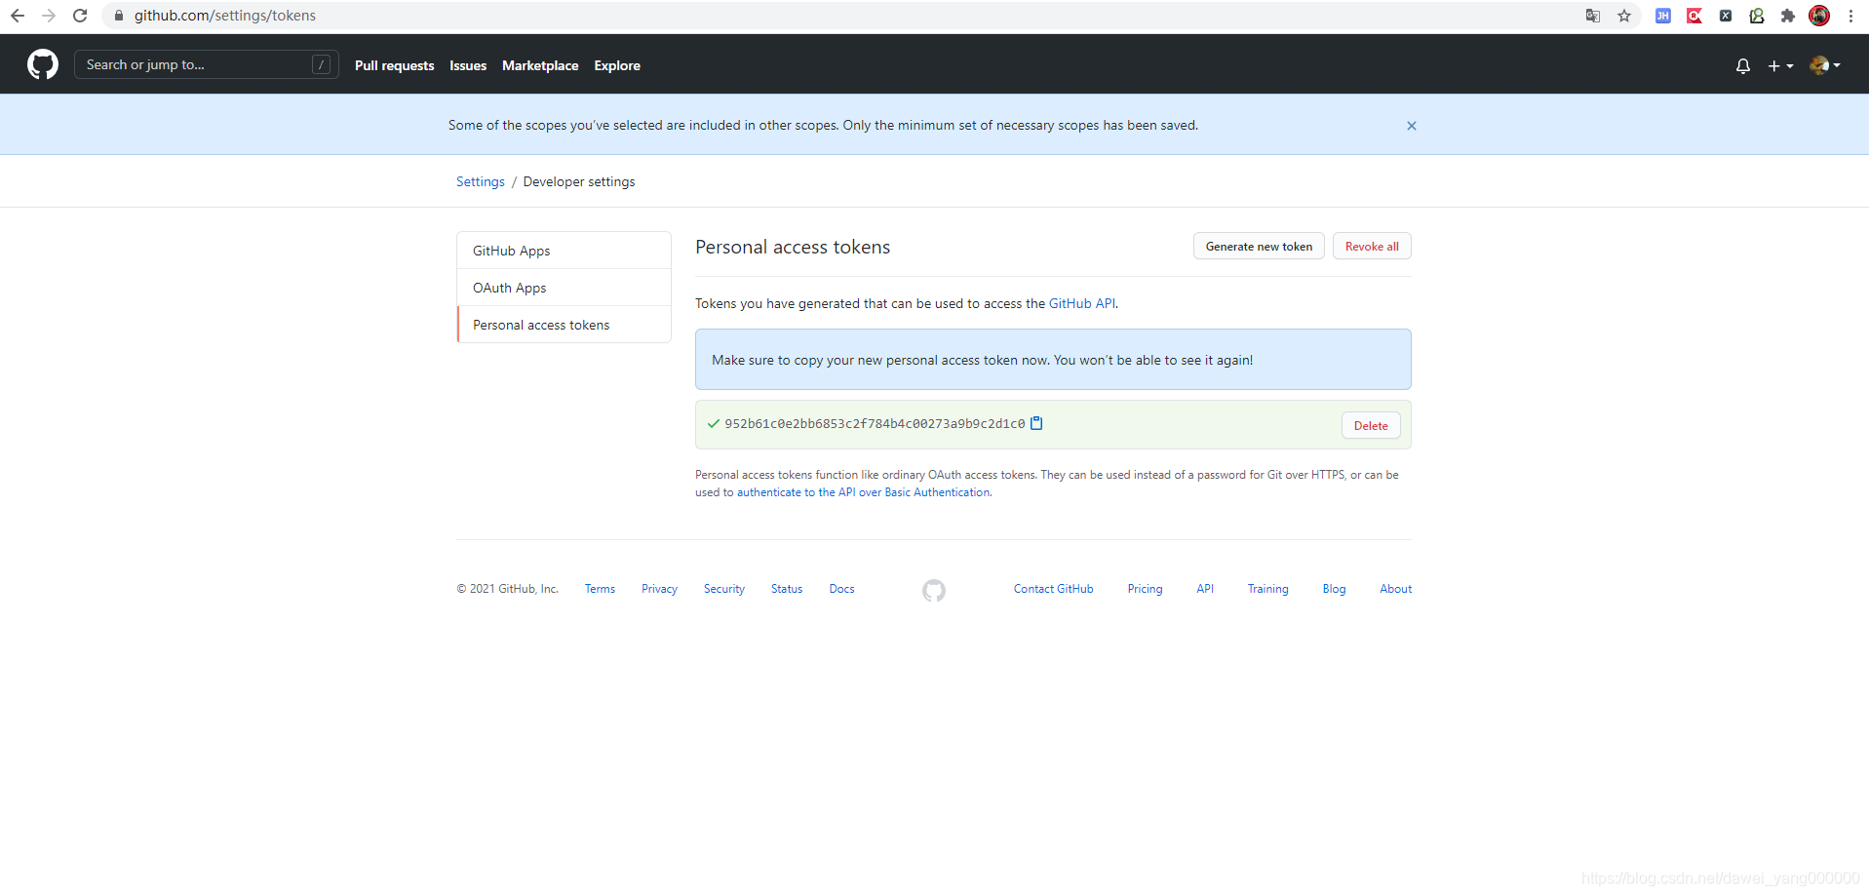
Task: Reload the page
Action: [80, 16]
